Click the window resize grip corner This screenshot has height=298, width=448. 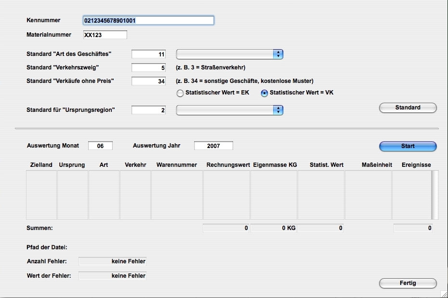click(x=444, y=294)
